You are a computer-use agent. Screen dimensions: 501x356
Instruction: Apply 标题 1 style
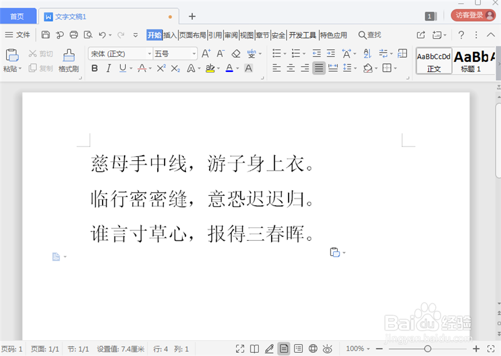(x=473, y=61)
